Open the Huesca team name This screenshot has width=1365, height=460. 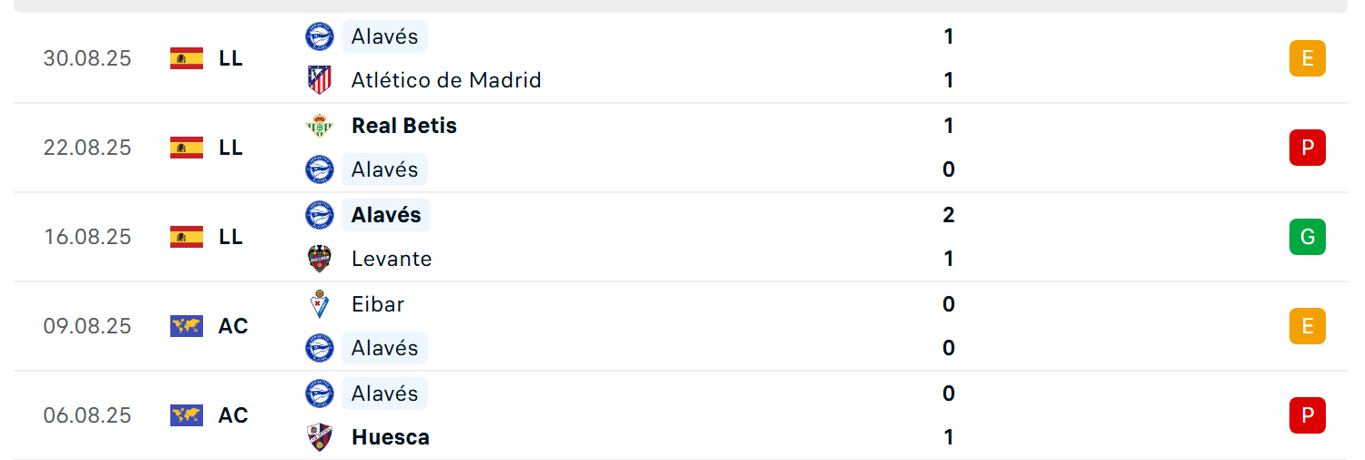click(x=391, y=437)
